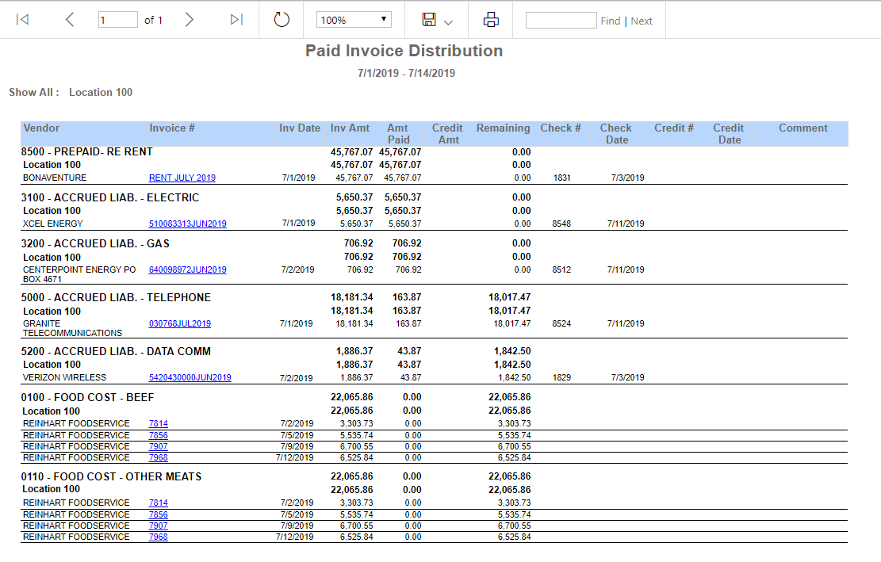Open the 100% zoom level dropdown

pyautogui.click(x=354, y=20)
